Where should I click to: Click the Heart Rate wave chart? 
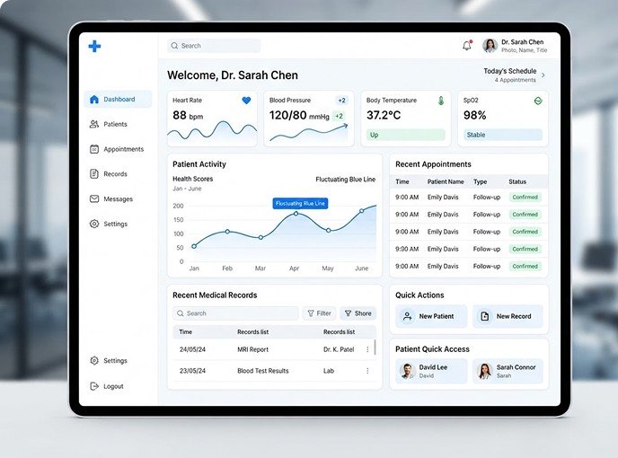pyautogui.click(x=212, y=132)
